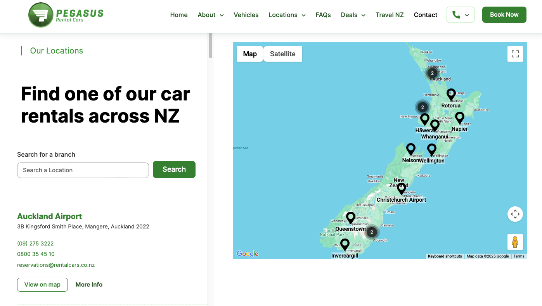Click the Invercargill map pin
This screenshot has height=306, width=542.
click(x=345, y=244)
